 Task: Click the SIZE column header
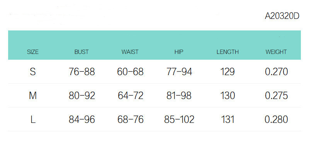(x=33, y=52)
